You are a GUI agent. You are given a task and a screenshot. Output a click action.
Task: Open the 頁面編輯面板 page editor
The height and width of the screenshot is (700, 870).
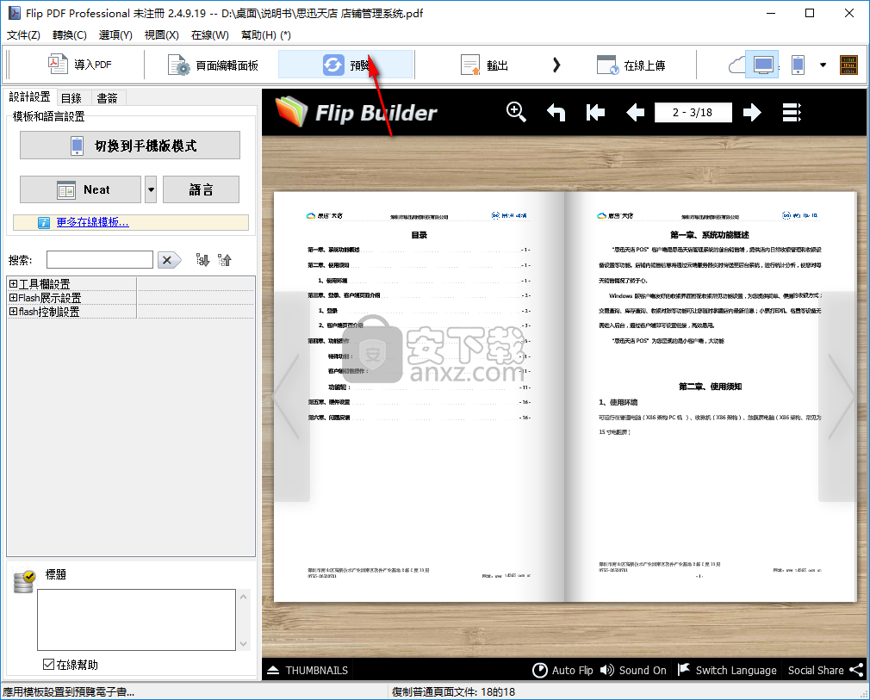213,65
